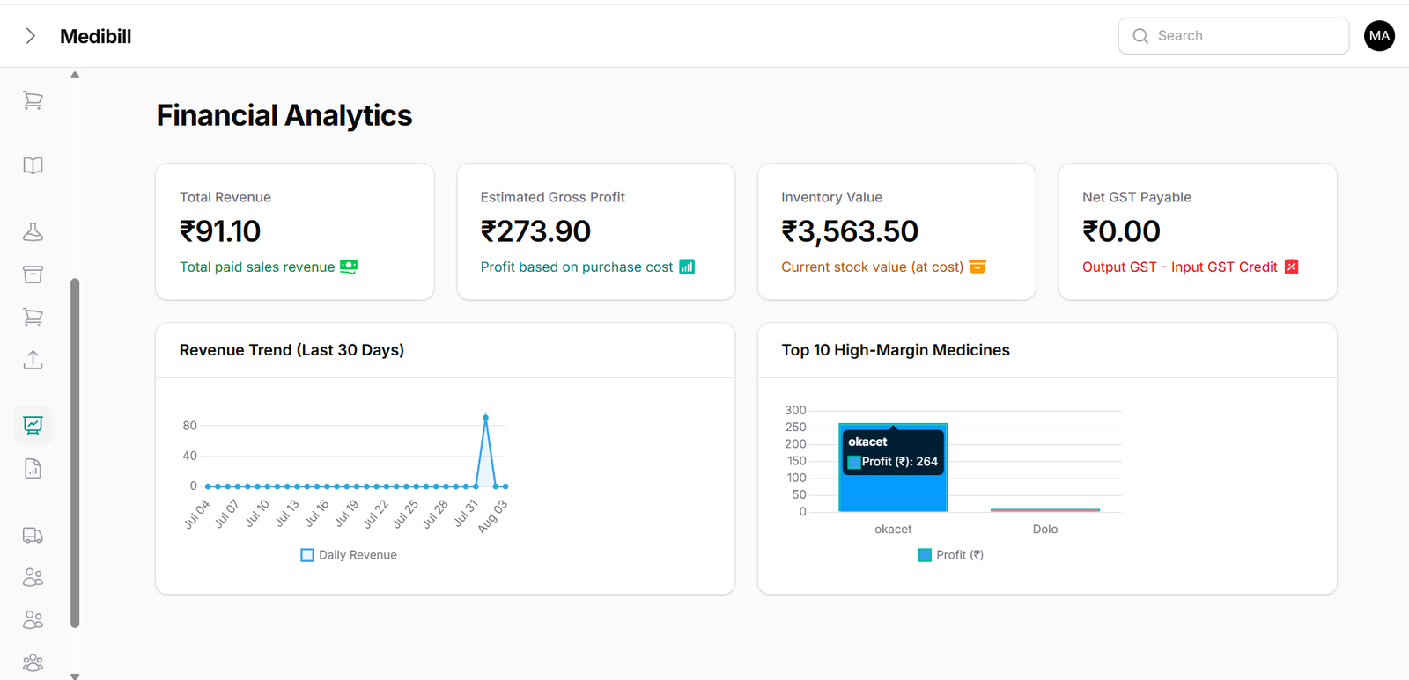1409x680 pixels.
Task: Open the upload arrow icon in the sidebar
Action: click(33, 359)
